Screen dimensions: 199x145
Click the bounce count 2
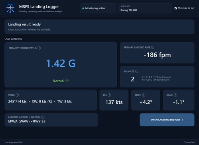tap(133, 79)
